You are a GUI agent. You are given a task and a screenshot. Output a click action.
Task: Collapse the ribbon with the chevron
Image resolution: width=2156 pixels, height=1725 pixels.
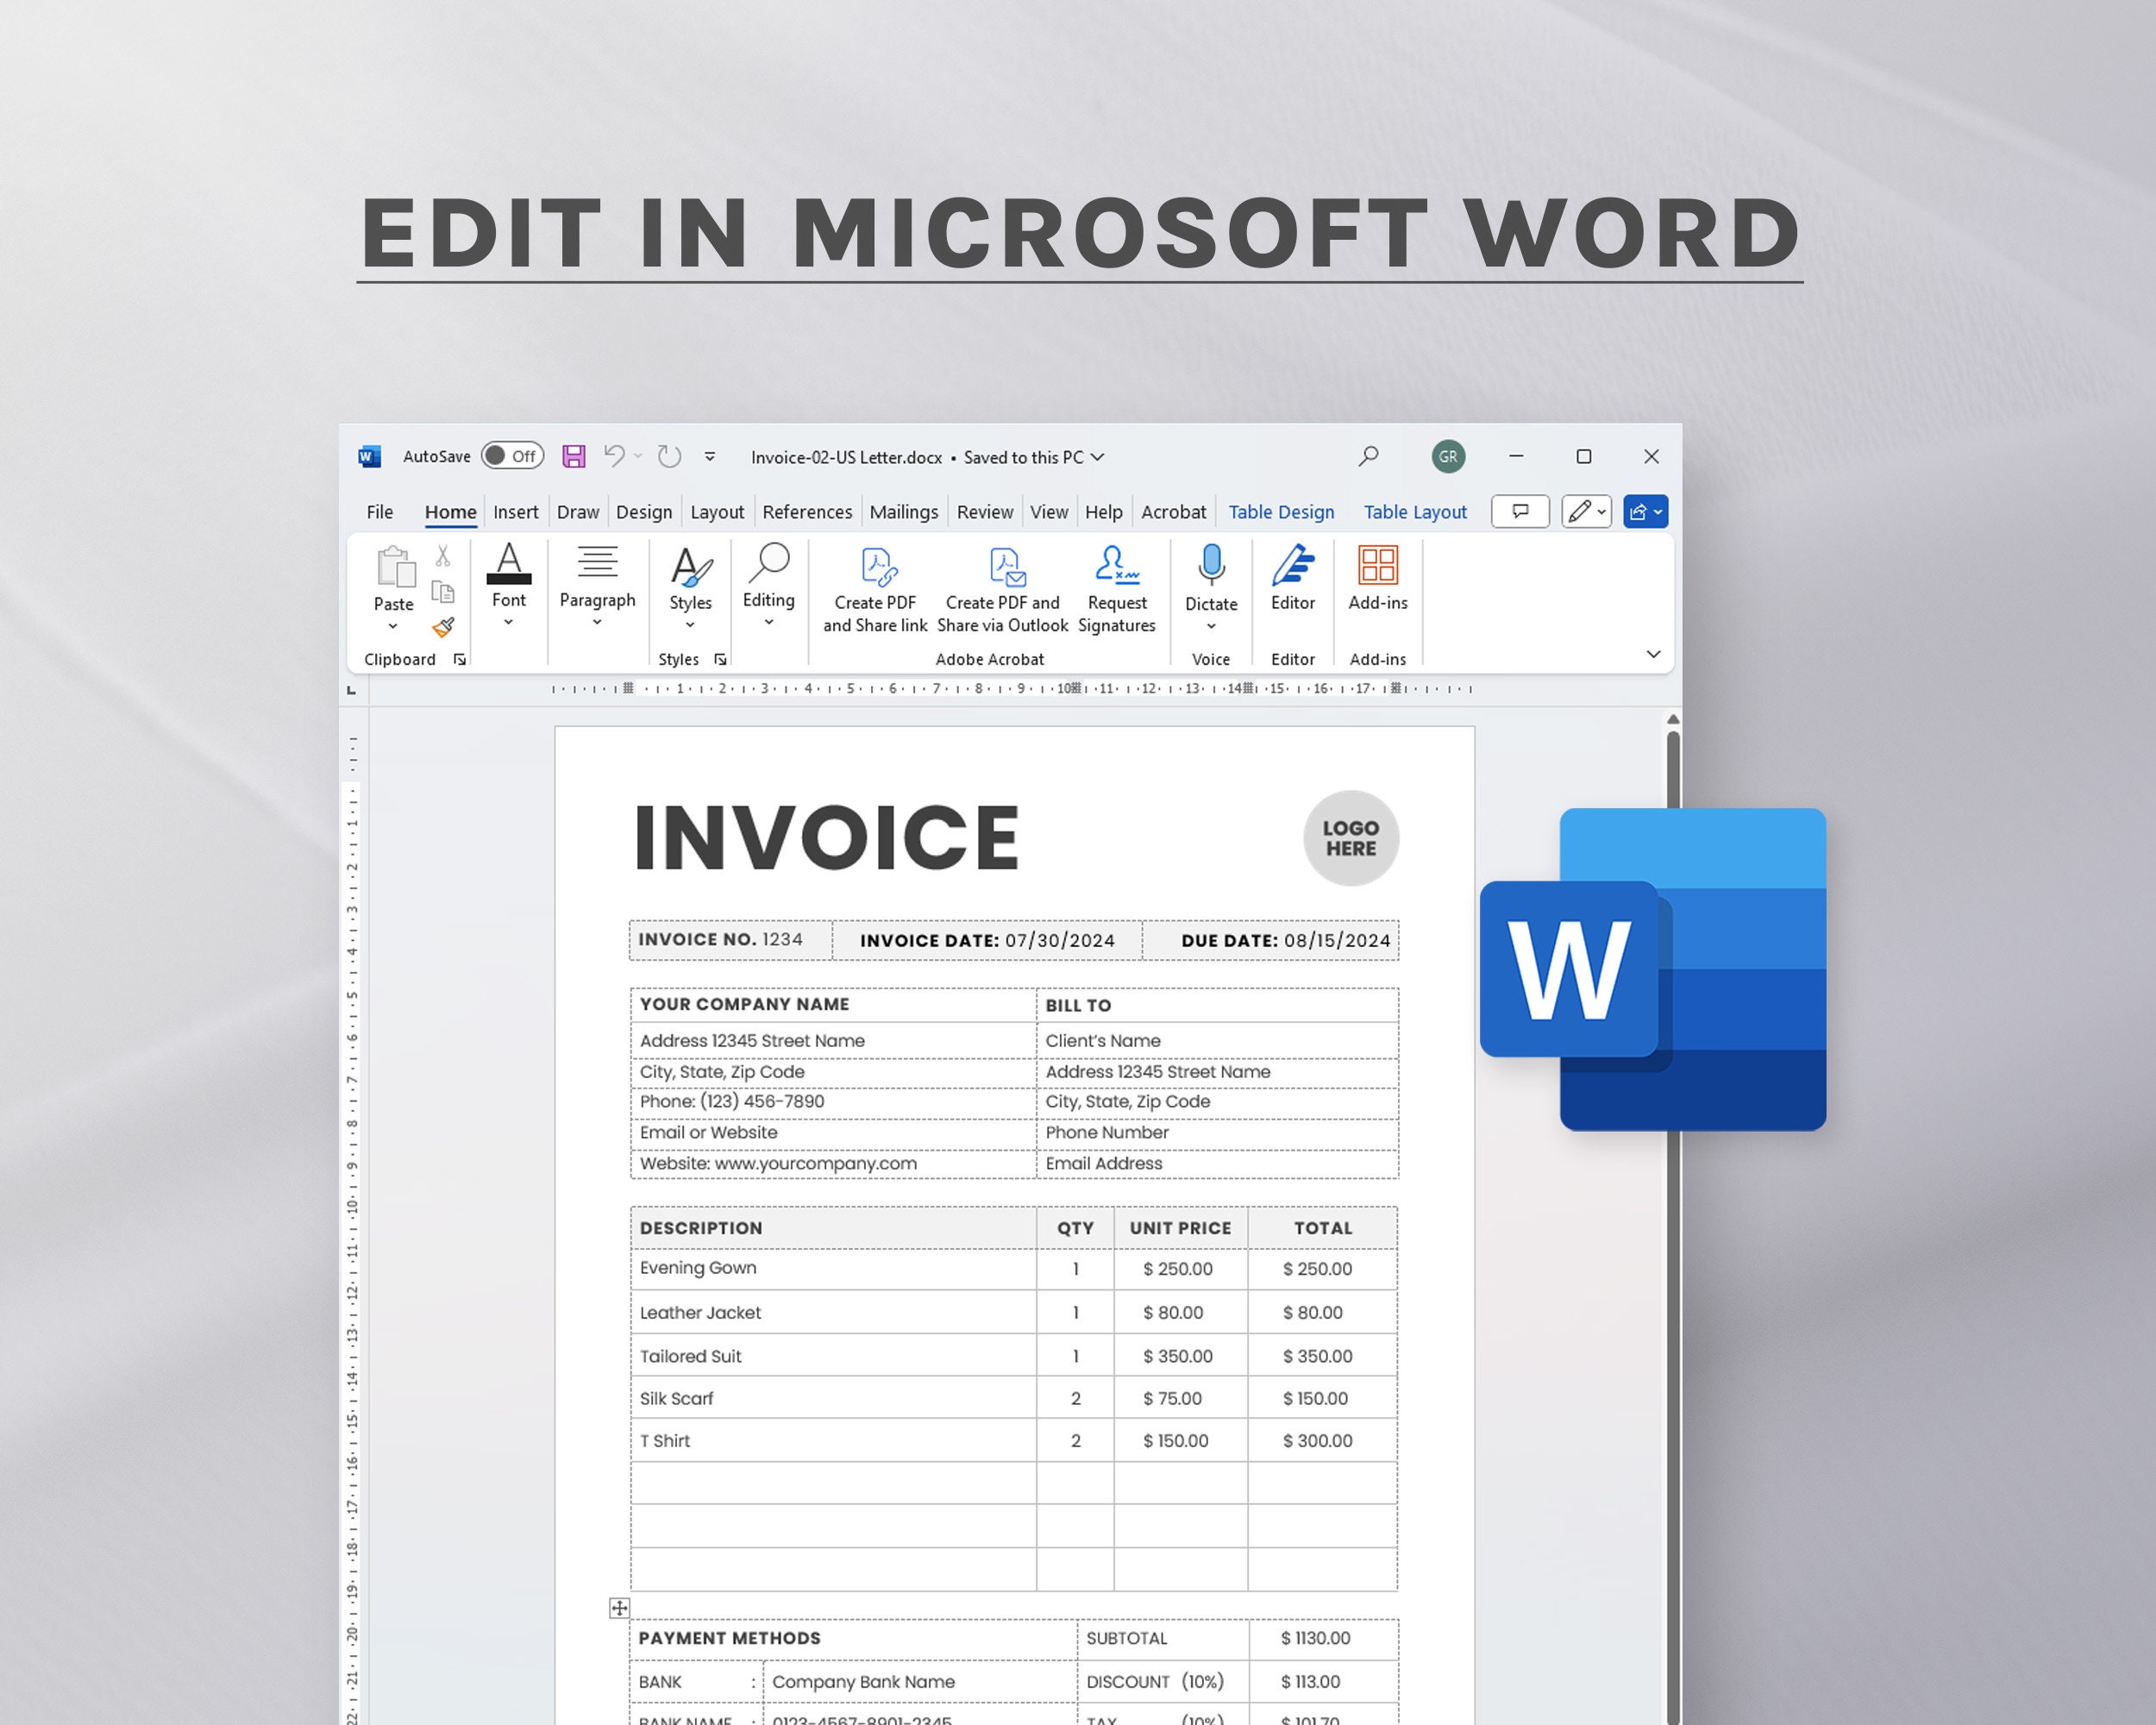pyautogui.click(x=1653, y=654)
